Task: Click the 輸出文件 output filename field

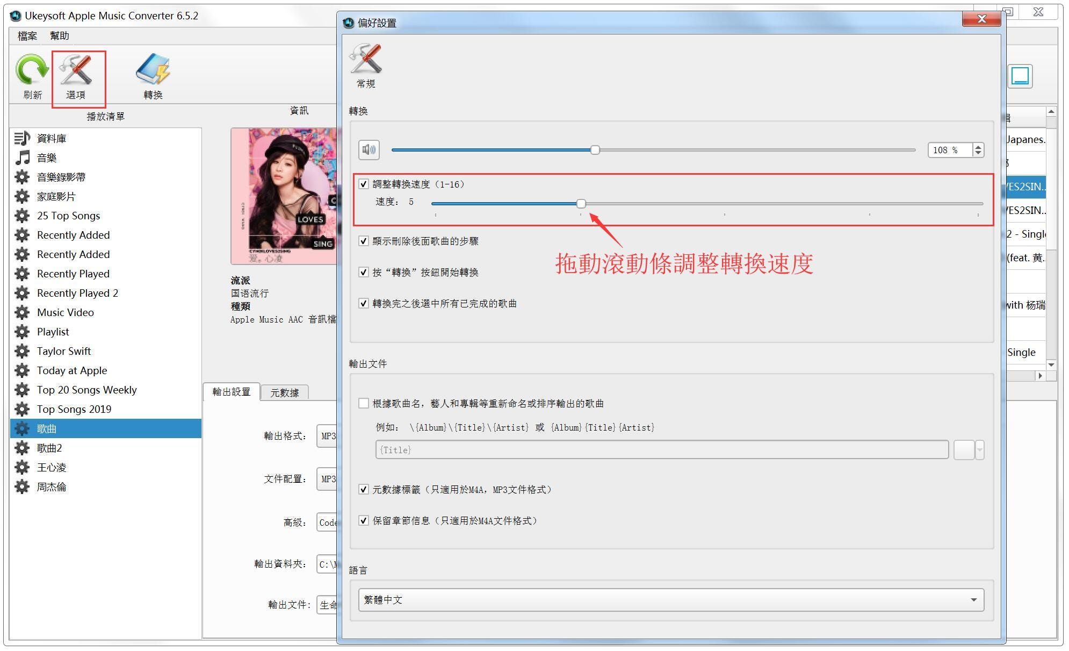Action: coord(327,605)
